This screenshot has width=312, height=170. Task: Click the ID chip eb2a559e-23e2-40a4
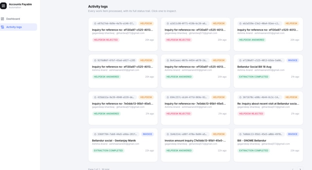tap(260, 24)
